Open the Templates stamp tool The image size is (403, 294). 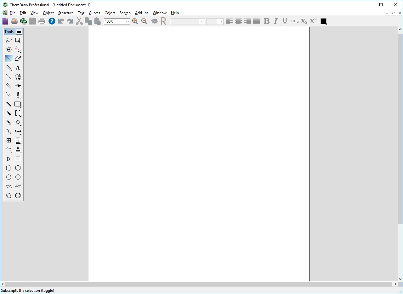18,150
